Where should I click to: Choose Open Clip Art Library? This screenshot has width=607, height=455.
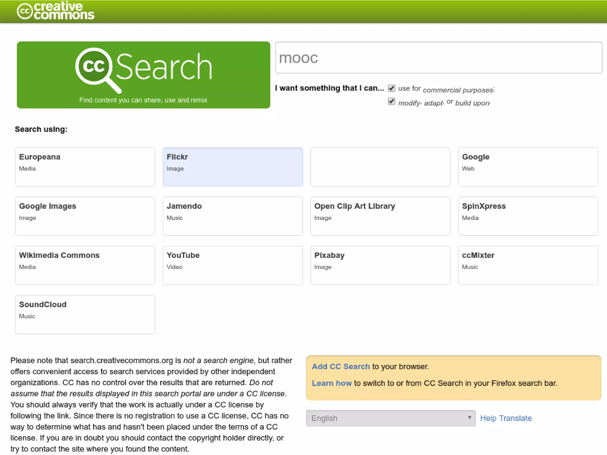[x=380, y=216]
